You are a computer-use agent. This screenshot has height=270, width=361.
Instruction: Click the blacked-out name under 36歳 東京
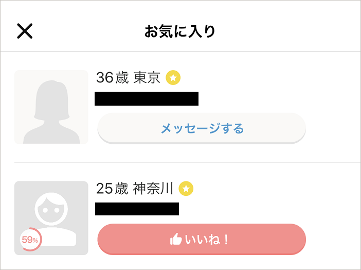coord(147,98)
